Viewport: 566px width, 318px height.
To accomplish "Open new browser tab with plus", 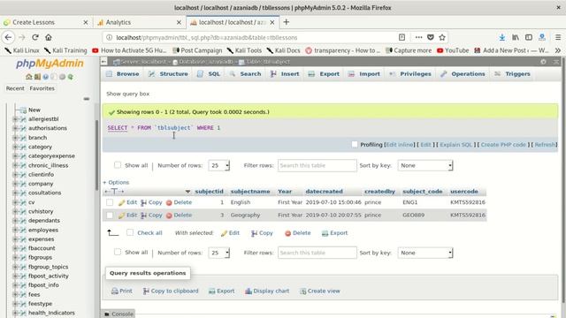I will [x=287, y=22].
